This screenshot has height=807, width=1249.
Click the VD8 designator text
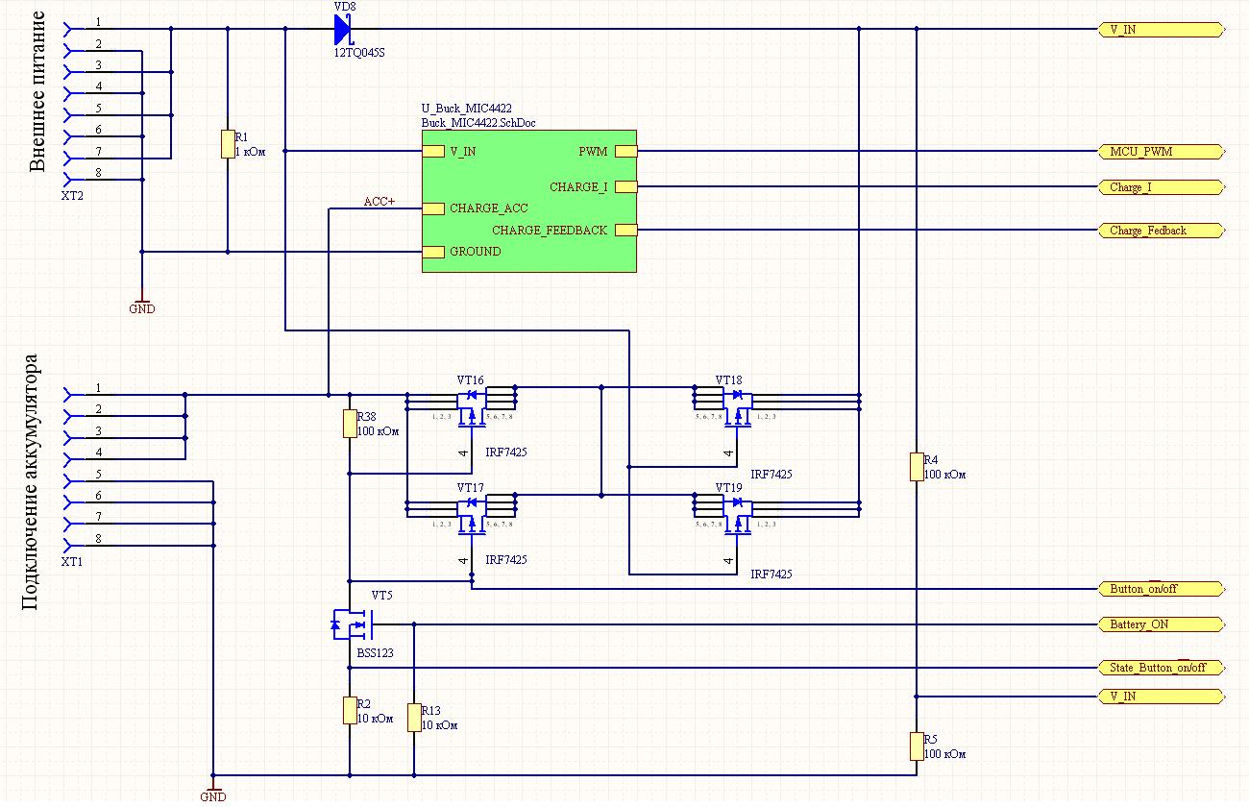point(344,6)
